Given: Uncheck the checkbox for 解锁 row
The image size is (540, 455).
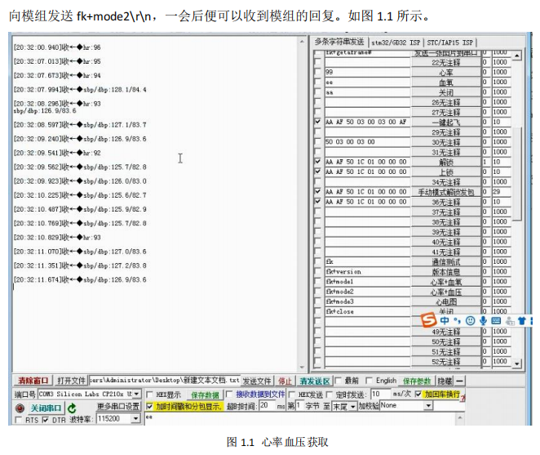Looking at the screenshot, I should 317,162.
